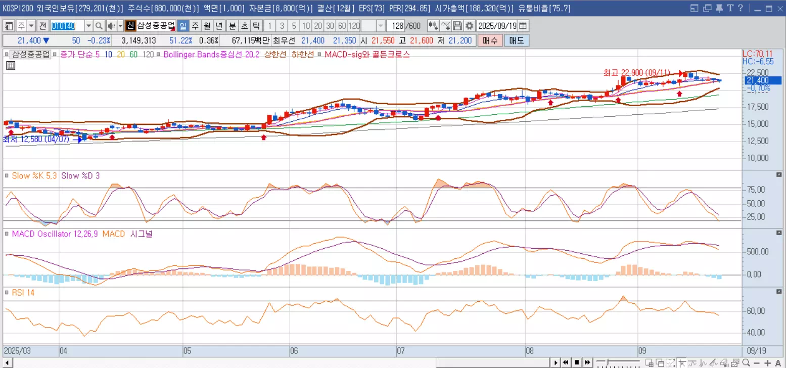
Task: Expand the 주 market type dropdown
Action: click(x=31, y=26)
